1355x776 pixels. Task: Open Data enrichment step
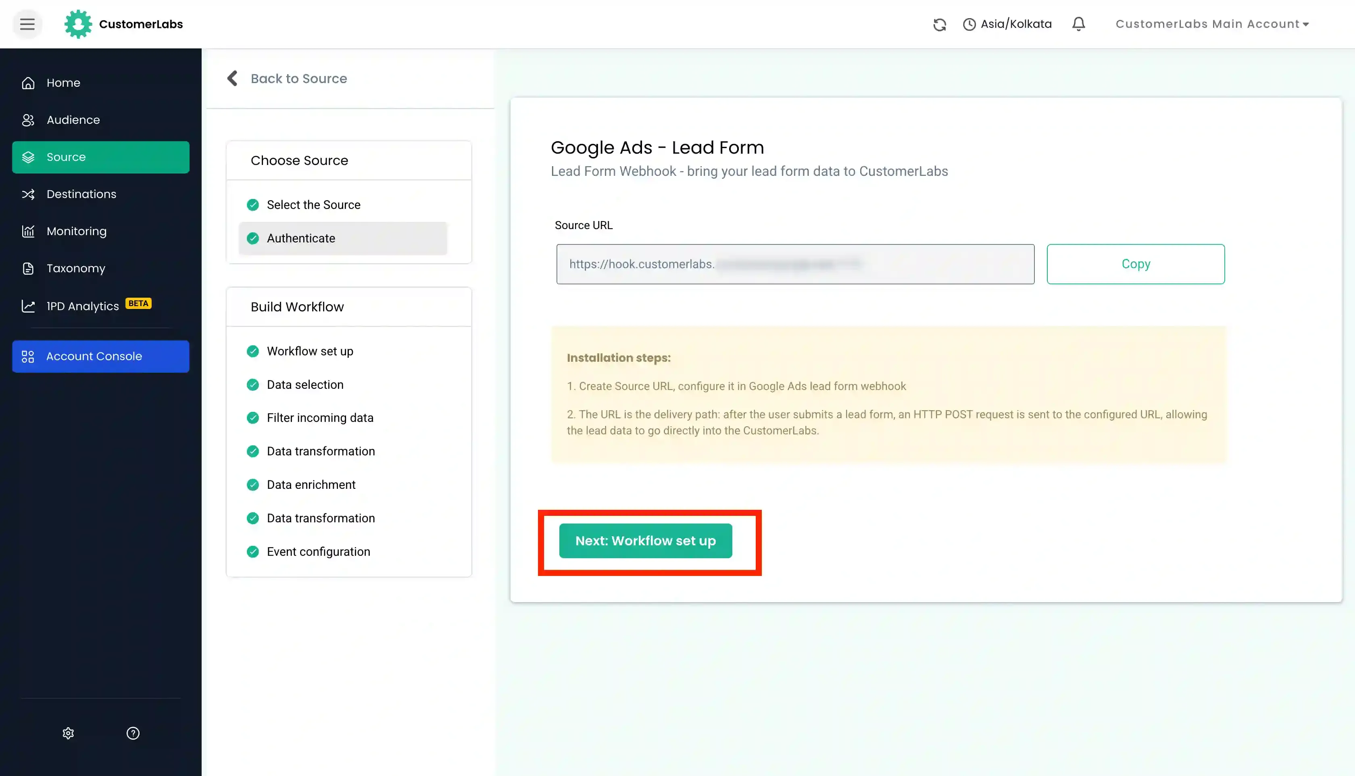(343, 484)
